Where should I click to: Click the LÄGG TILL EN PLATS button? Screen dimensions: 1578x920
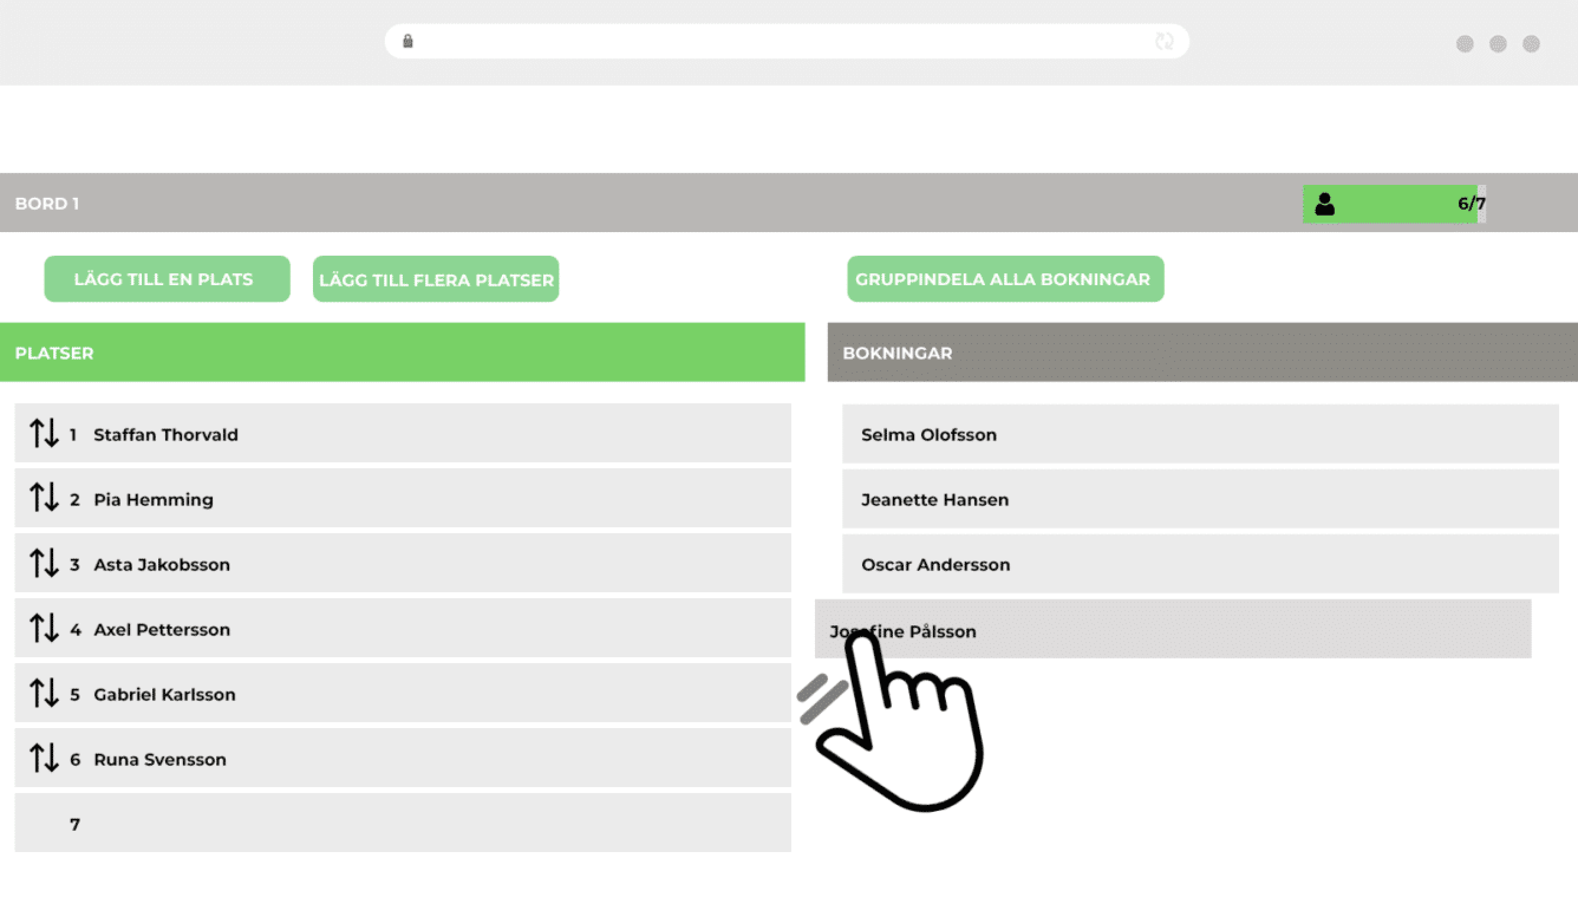pyautogui.click(x=166, y=279)
